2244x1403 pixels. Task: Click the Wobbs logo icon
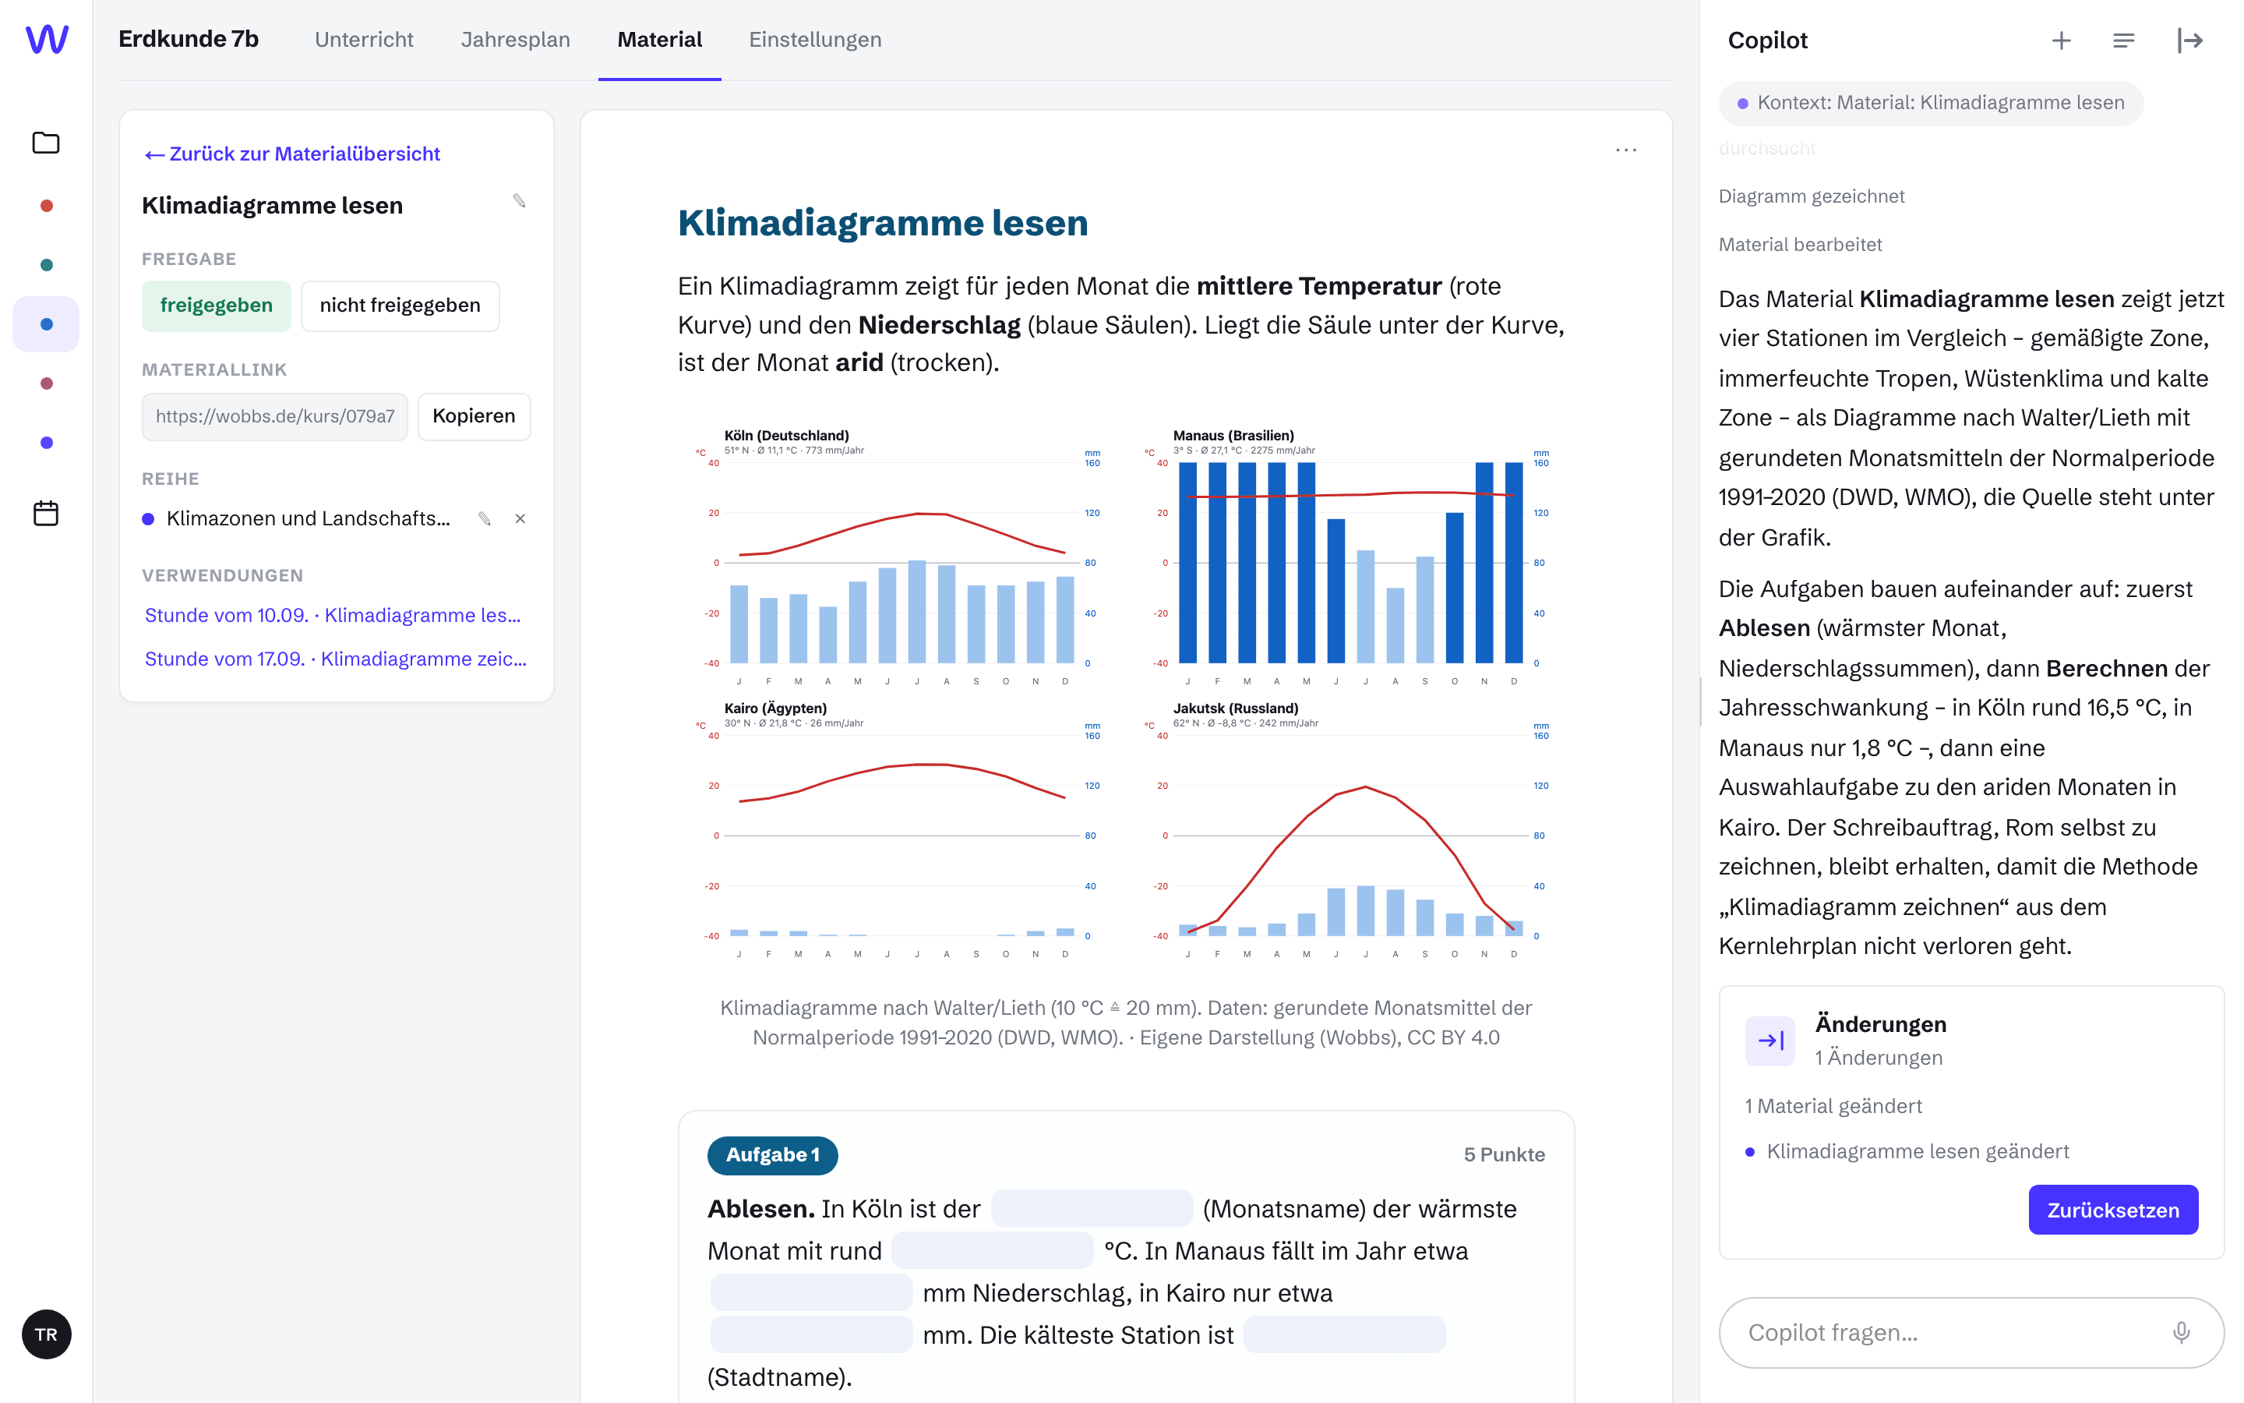tap(47, 39)
